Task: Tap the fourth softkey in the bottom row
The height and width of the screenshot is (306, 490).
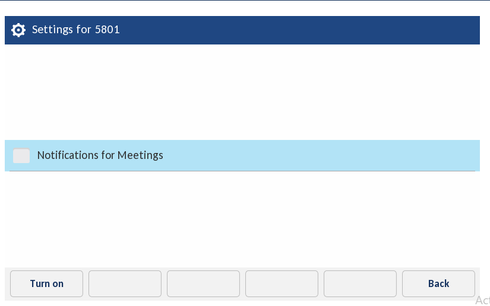Action: [x=282, y=283]
